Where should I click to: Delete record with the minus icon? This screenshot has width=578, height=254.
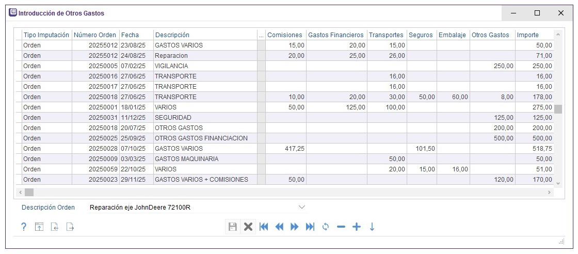pyautogui.click(x=341, y=227)
